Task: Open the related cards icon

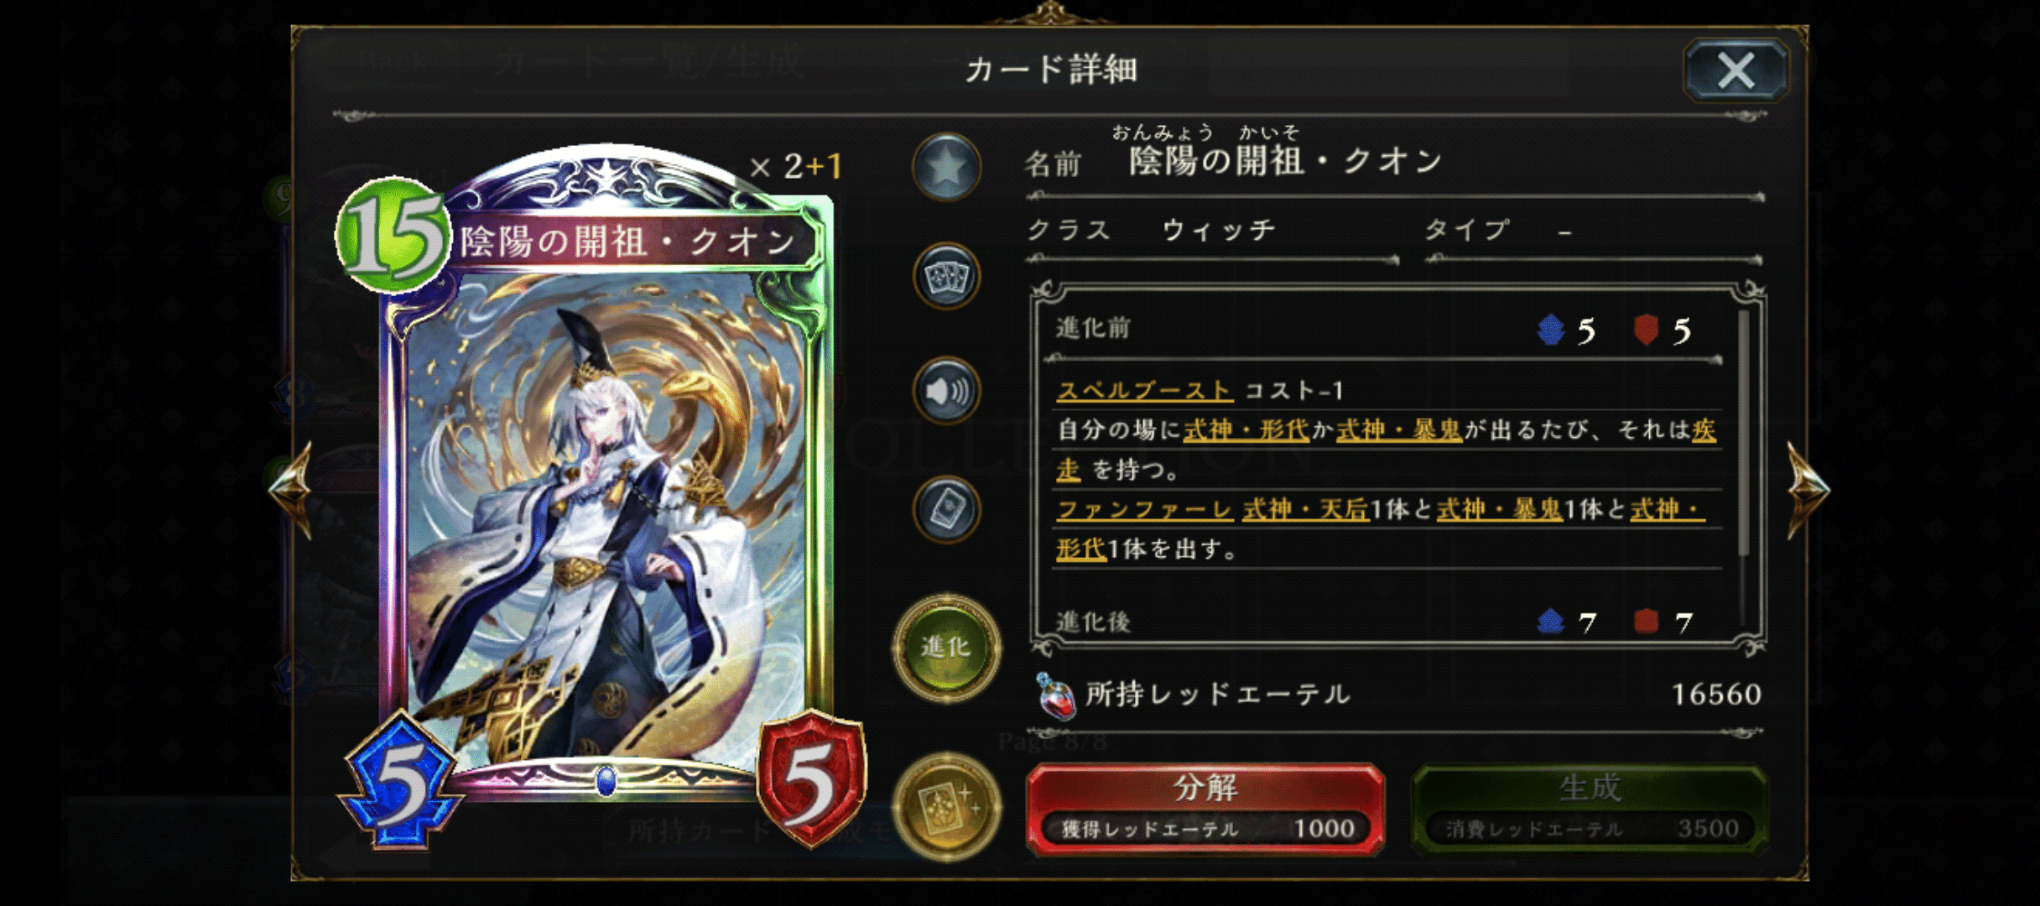Action: point(946,277)
